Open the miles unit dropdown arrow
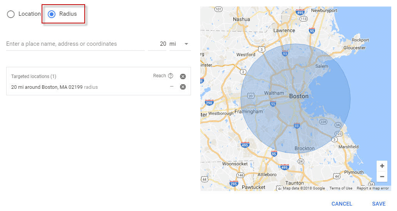This screenshot has height=211, width=397. pos(186,44)
